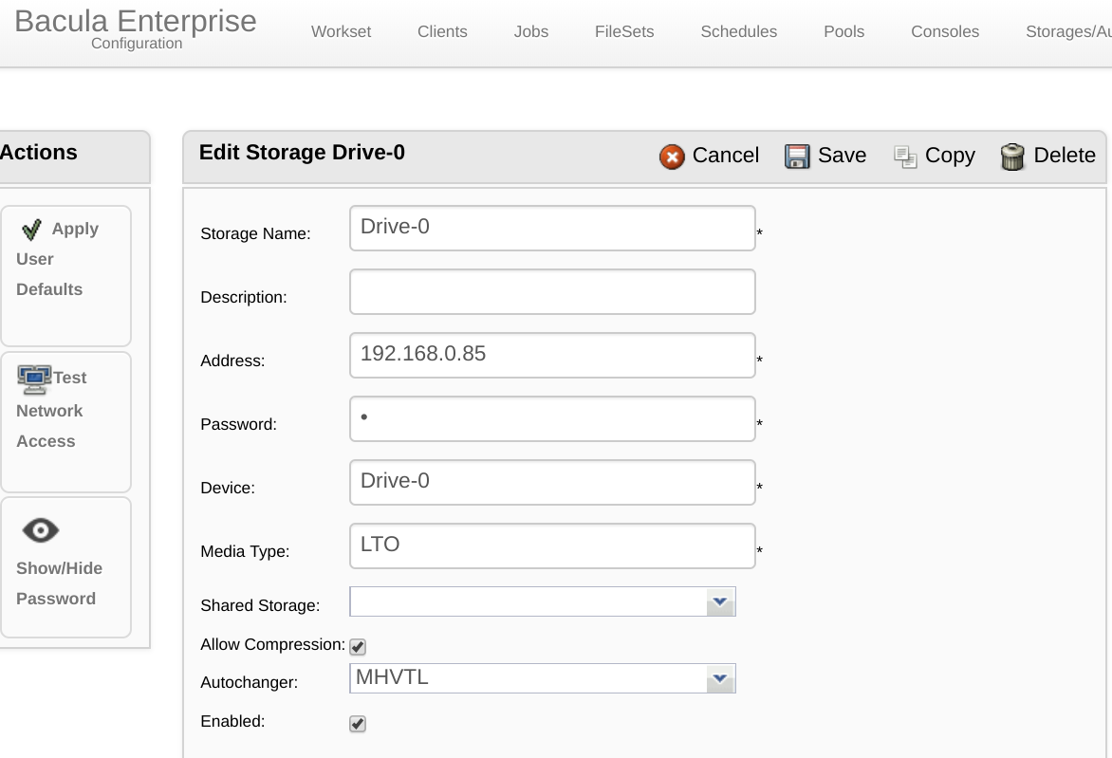Click the Address label

coord(232,361)
